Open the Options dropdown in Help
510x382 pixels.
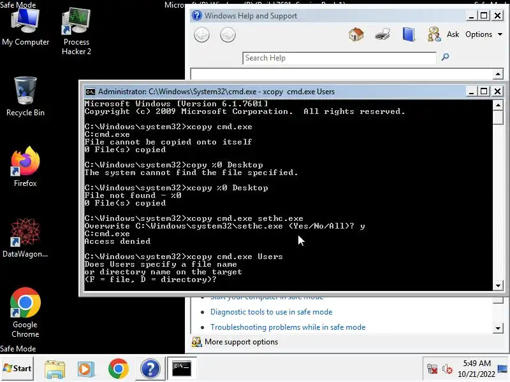(x=484, y=34)
